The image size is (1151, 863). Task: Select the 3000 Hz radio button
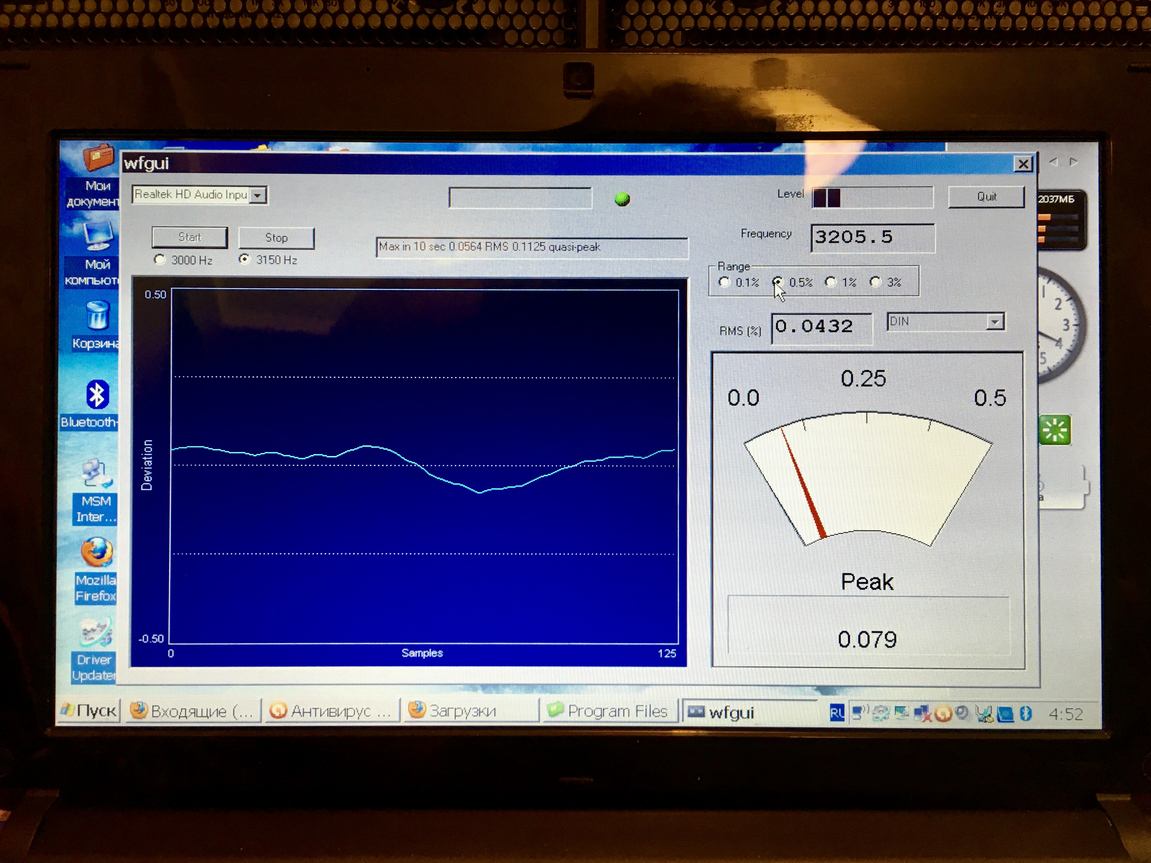160,259
